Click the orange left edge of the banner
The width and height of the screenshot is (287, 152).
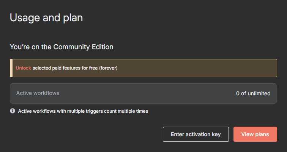click(11, 68)
